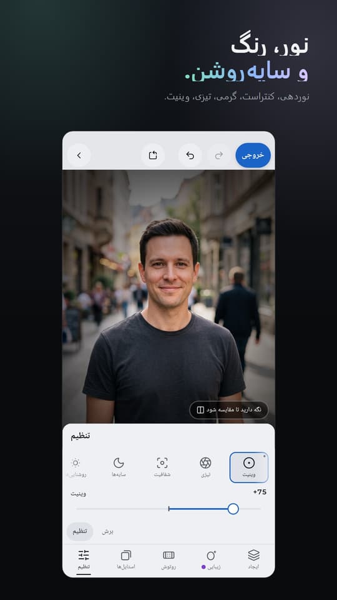Click the vignette slider handle

coord(233,509)
